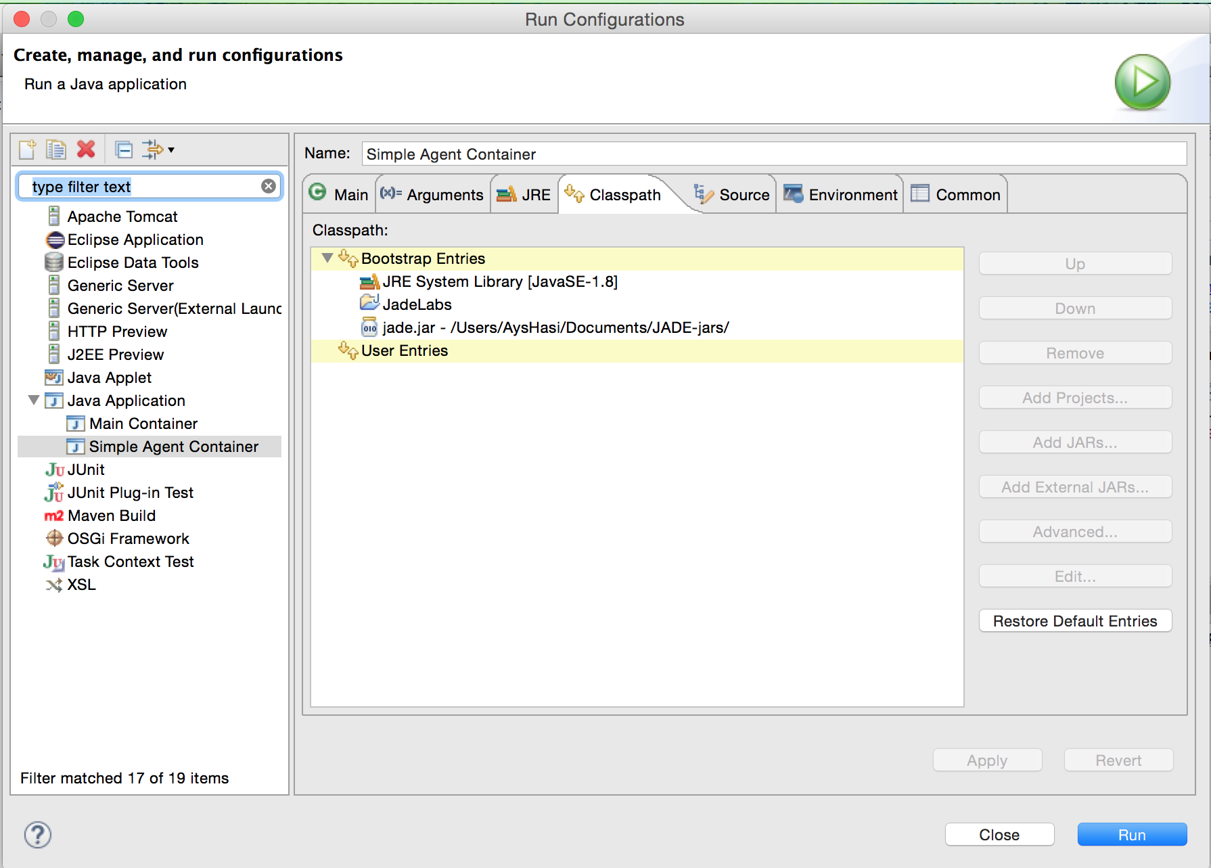This screenshot has width=1211, height=868.
Task: Switch to the Classpath tab
Action: coord(614,194)
